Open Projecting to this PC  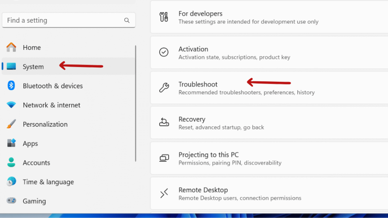click(x=269, y=158)
